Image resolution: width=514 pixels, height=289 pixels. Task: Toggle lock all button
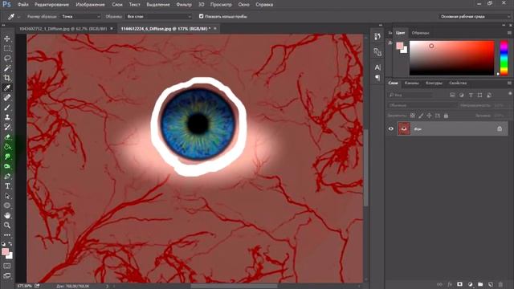pyautogui.click(x=446, y=116)
